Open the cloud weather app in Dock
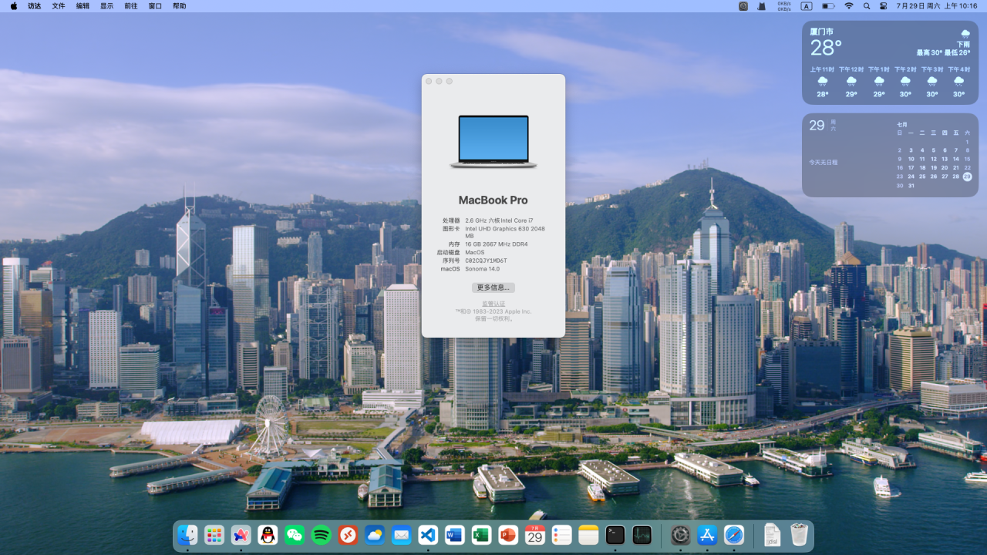Viewport: 987px width, 555px height. tap(375, 535)
